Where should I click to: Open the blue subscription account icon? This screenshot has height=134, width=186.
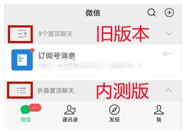click(22, 60)
